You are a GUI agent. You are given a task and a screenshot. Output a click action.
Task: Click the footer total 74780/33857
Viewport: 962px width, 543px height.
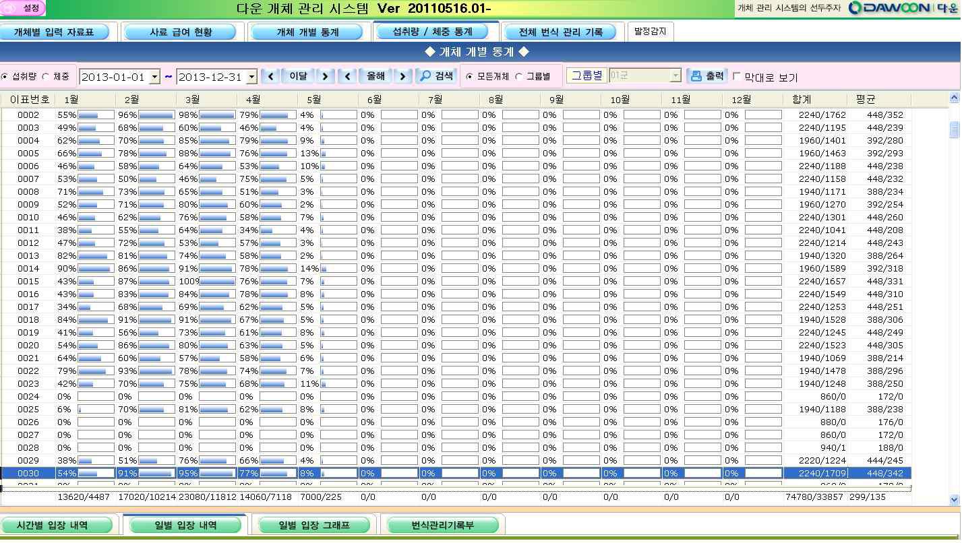pyautogui.click(x=814, y=497)
